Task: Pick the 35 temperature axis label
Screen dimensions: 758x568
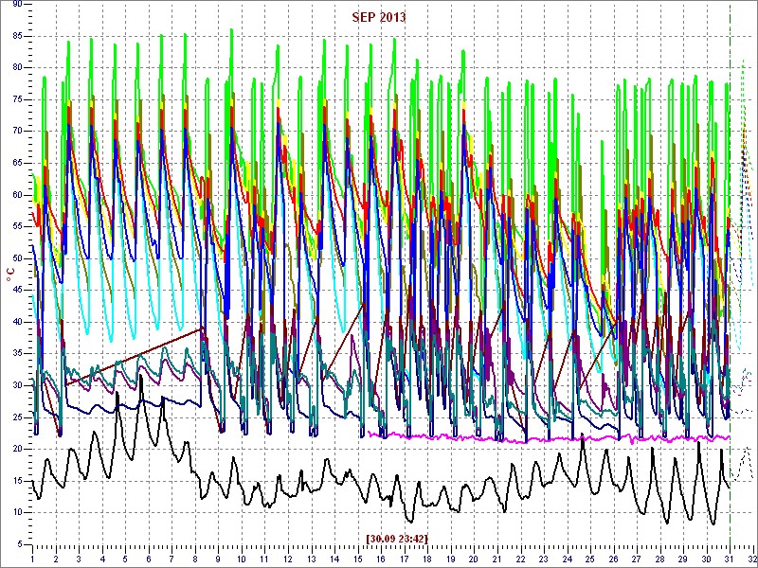Action: click(x=17, y=353)
